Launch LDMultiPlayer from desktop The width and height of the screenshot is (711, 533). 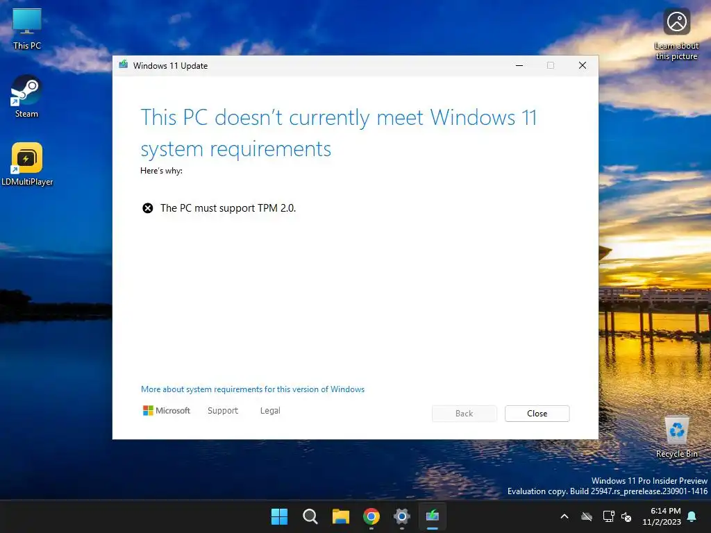27,164
